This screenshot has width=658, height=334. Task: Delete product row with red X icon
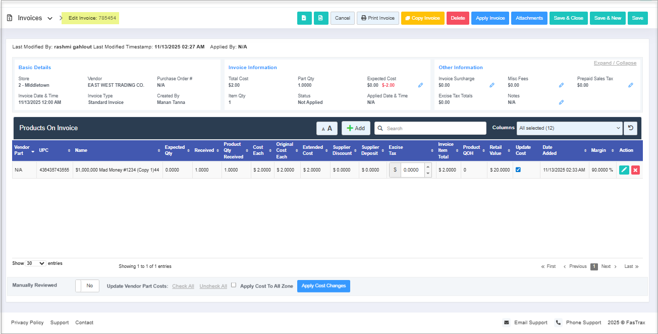[635, 170]
